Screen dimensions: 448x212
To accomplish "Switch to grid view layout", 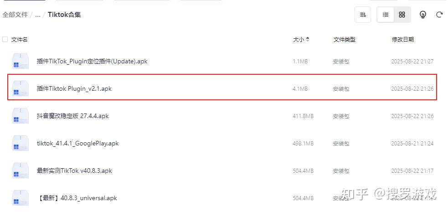I will [402, 15].
